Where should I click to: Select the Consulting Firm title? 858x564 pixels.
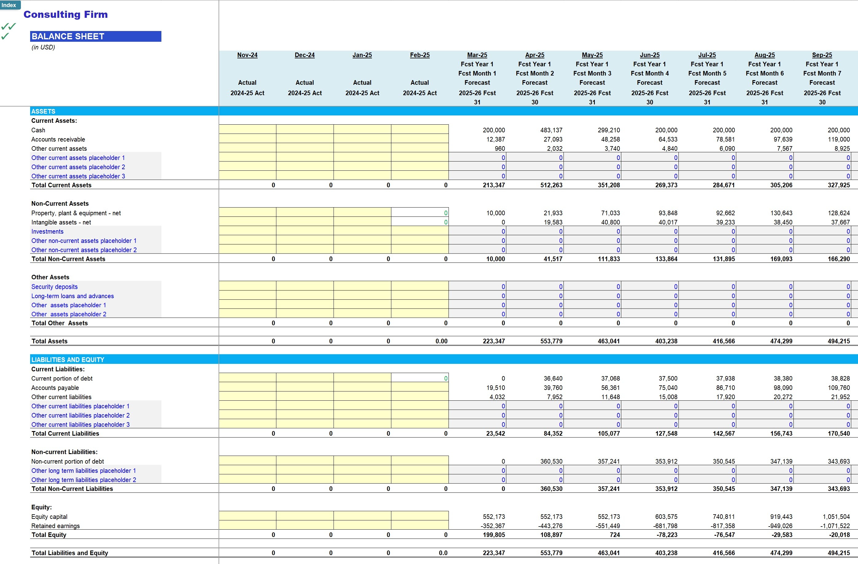[65, 14]
